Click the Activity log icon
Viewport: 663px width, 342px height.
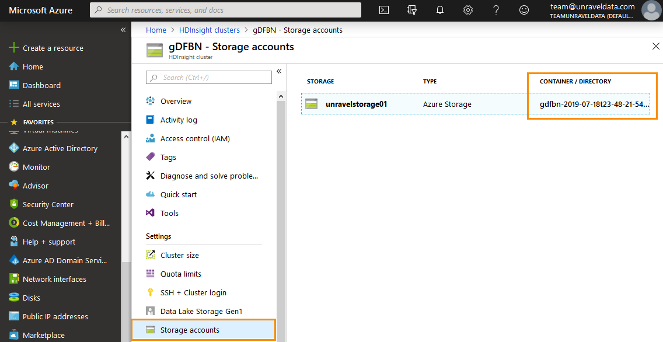[150, 119]
